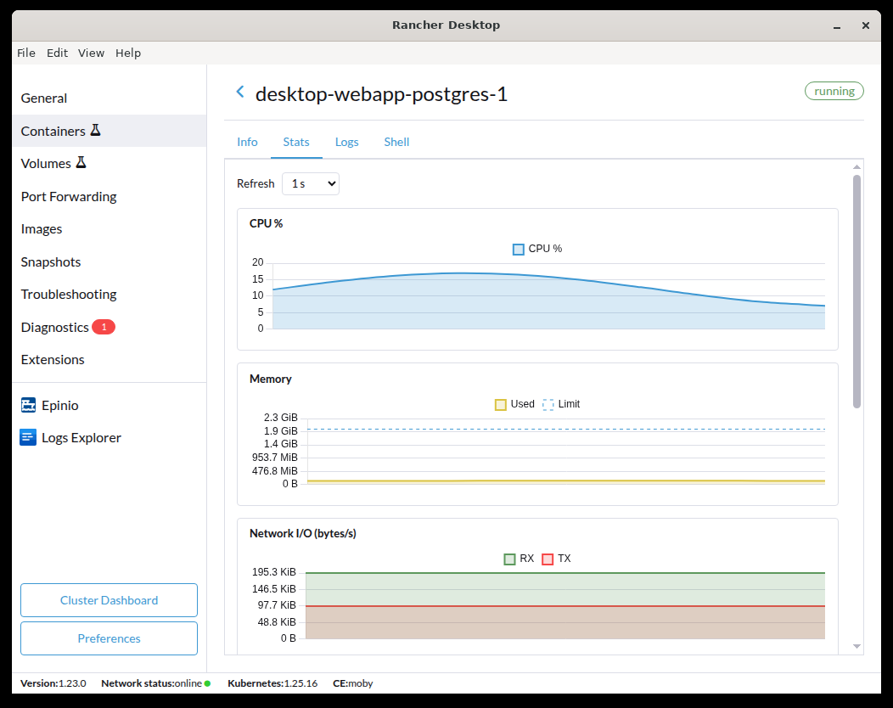This screenshot has width=893, height=708.
Task: Click the scroll up arrow
Action: (x=856, y=167)
